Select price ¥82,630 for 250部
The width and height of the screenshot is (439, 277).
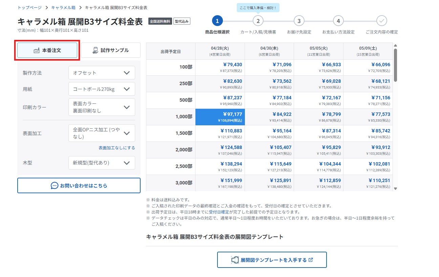pyautogui.click(x=220, y=84)
